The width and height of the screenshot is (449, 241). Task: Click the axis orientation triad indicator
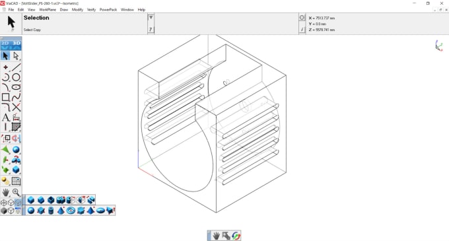coord(439,46)
